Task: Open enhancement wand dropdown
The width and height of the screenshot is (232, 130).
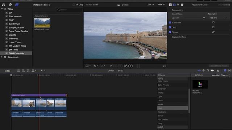Action: tap(96, 66)
